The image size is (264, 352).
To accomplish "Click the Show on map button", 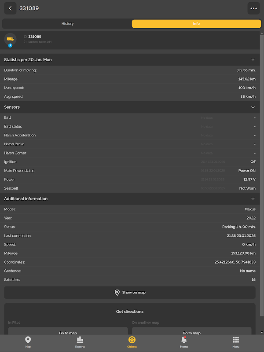I will pos(130,293).
